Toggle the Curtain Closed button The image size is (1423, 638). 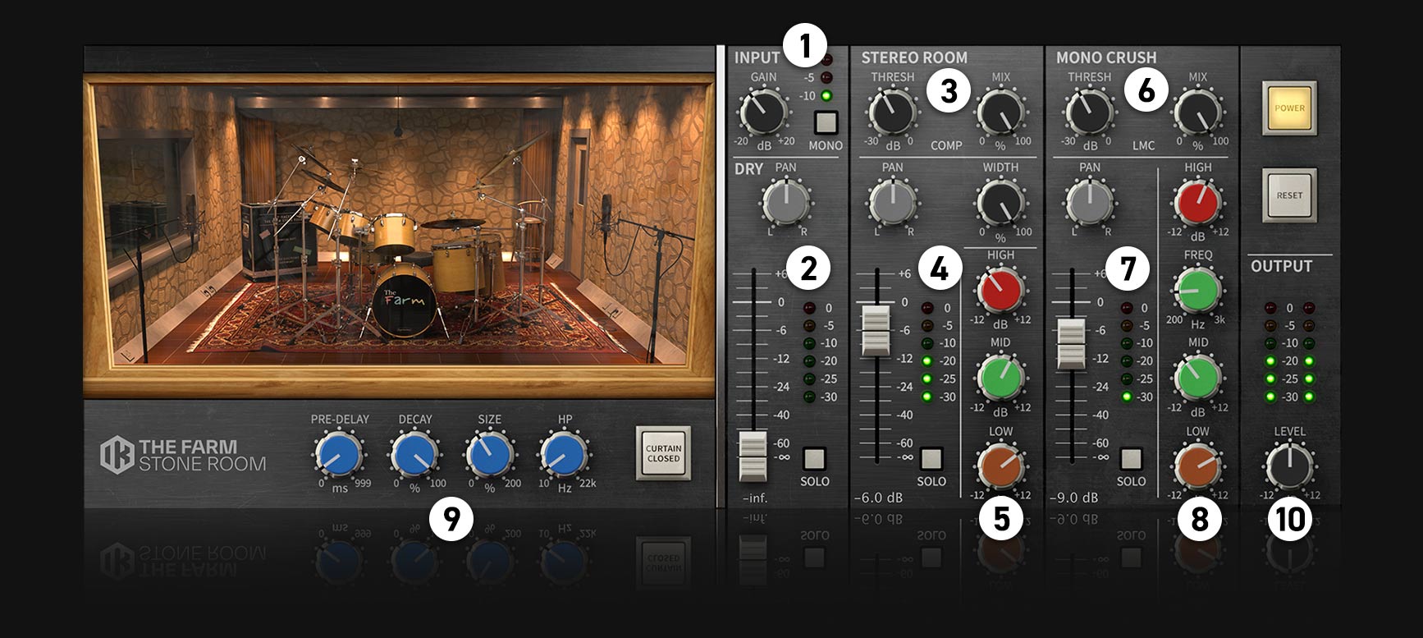pos(663,453)
